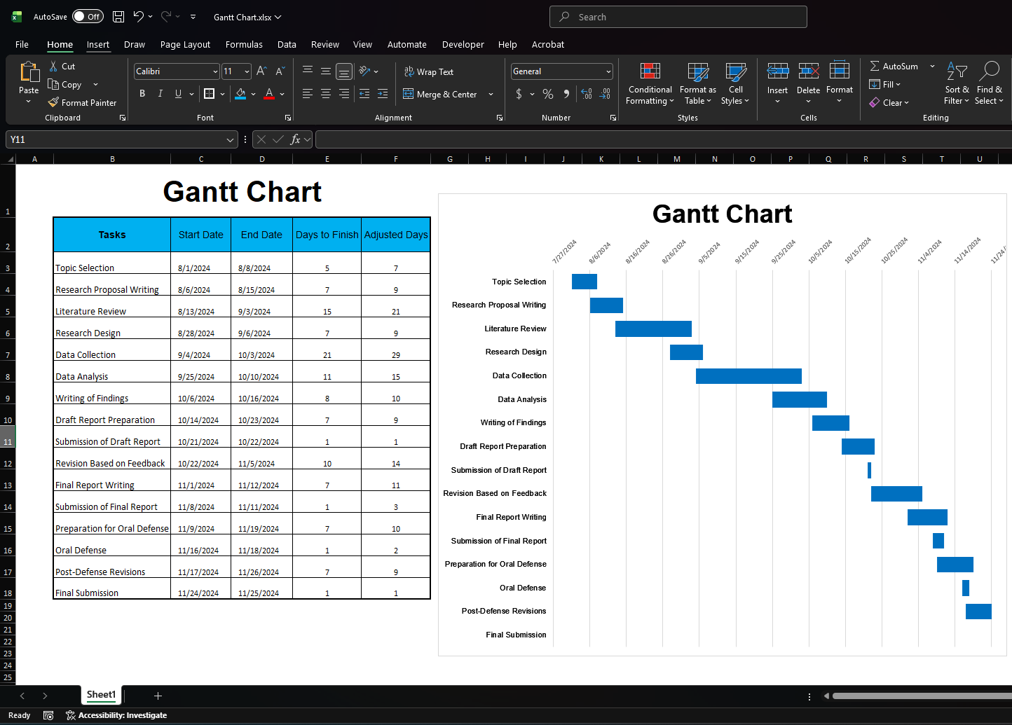
Task: Open Find & Select
Action: point(989,83)
